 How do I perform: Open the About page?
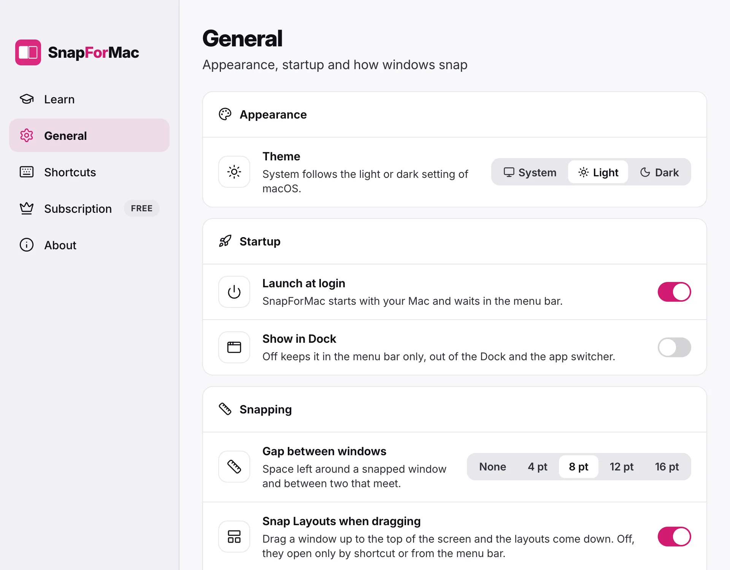tap(89, 245)
